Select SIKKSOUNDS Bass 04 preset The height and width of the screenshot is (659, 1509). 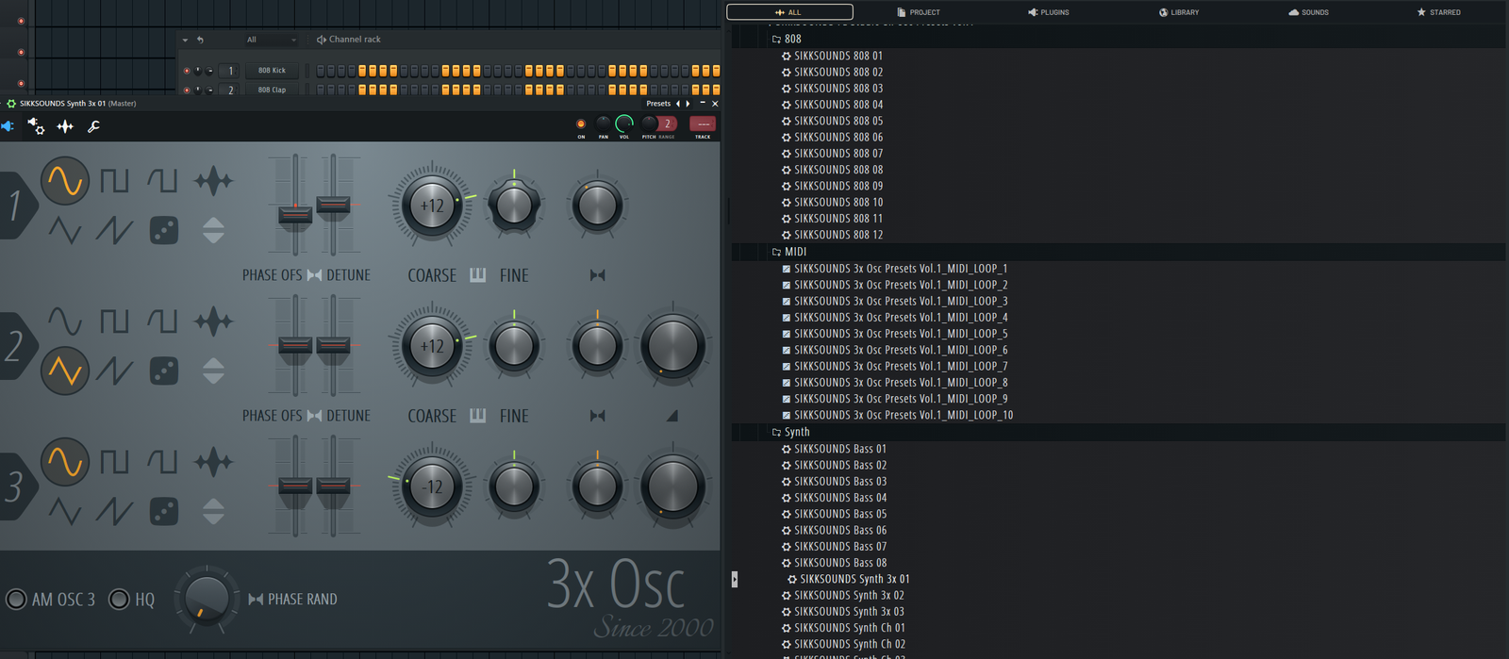[x=839, y=498]
